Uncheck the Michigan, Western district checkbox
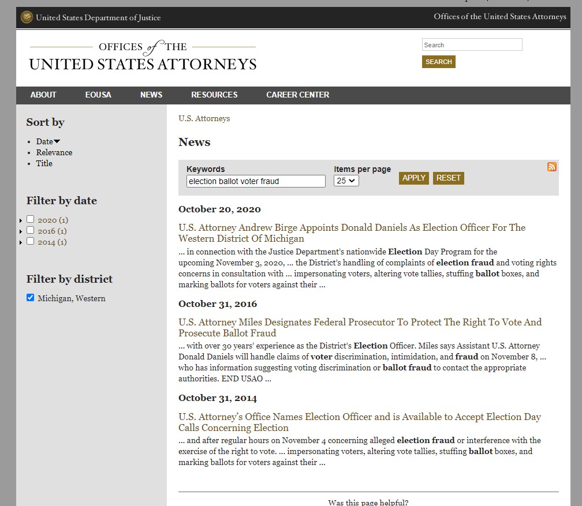Viewport: 582px width, 506px height. point(31,298)
